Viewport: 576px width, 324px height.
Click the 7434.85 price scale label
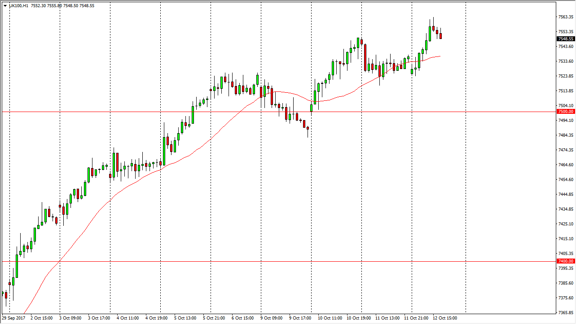(x=566, y=209)
